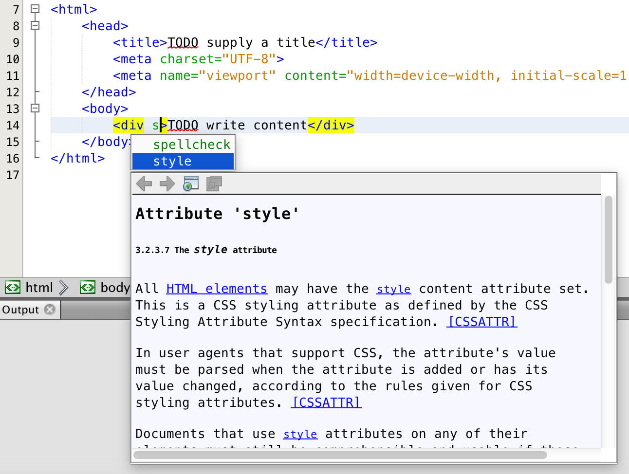Click line number 7 in gutter

[x=16, y=9]
